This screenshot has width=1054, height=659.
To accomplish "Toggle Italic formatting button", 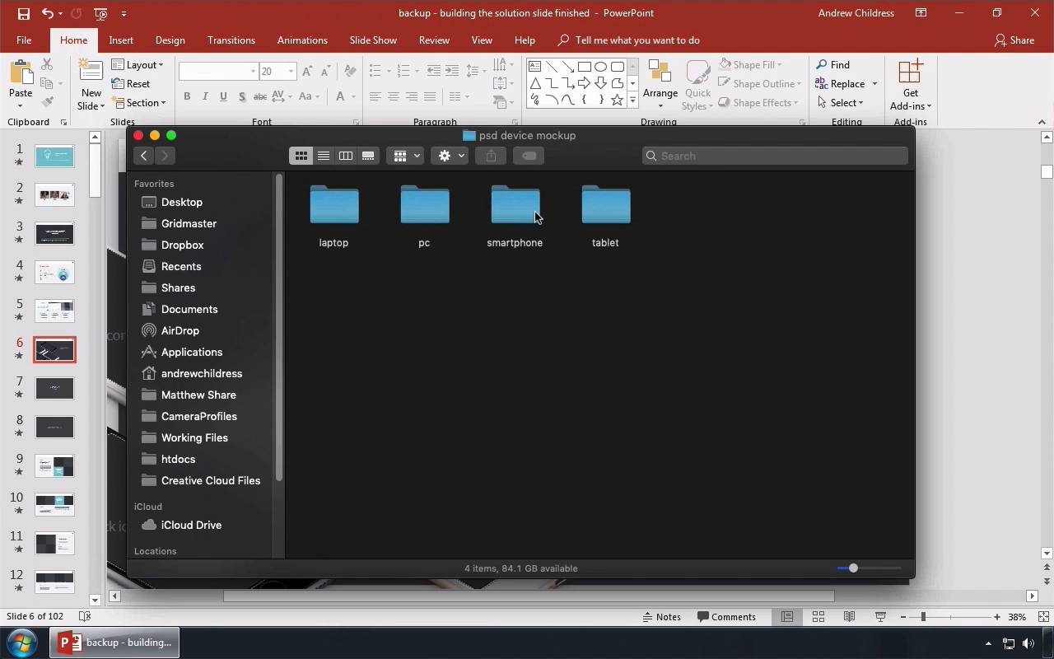I will pos(205,96).
